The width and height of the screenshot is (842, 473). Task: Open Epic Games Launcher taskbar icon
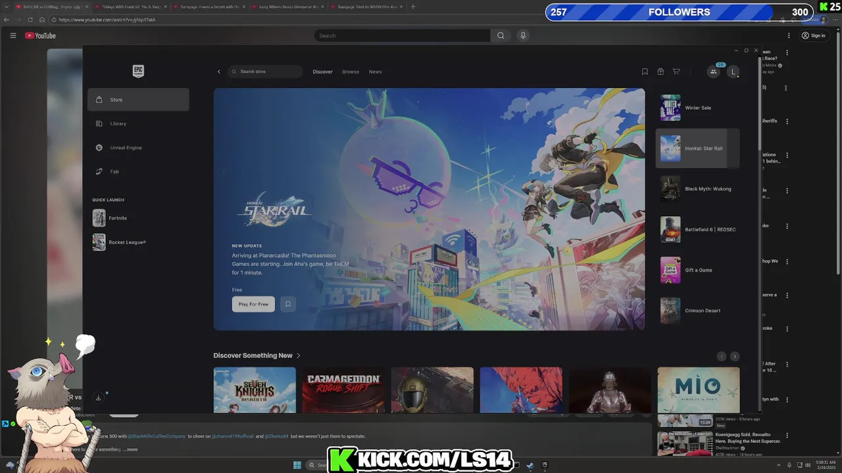click(545, 465)
